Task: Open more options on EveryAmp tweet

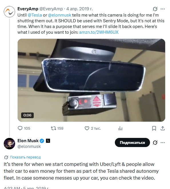Action: click(x=163, y=9)
